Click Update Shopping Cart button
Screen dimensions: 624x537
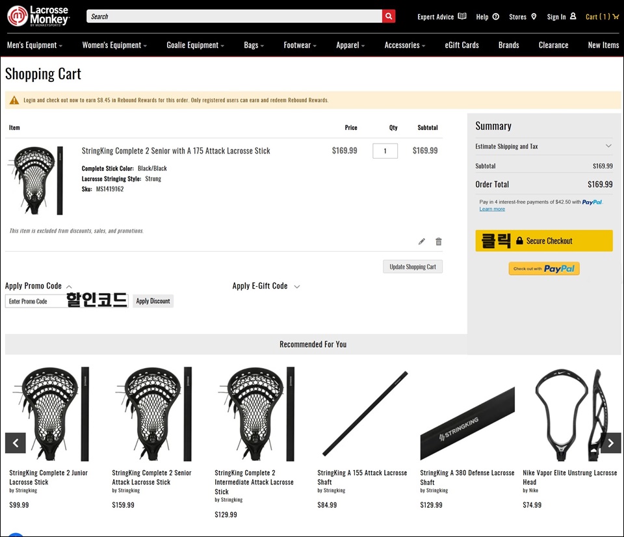pos(413,267)
